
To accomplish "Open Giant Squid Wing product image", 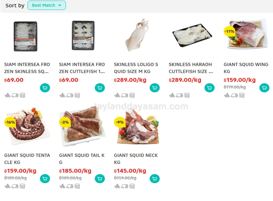I will [x=247, y=34].
